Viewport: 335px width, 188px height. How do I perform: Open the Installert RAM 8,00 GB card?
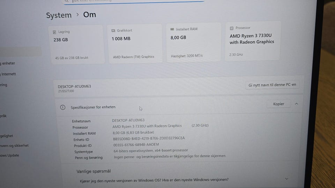194,42
